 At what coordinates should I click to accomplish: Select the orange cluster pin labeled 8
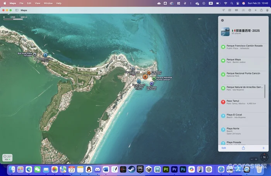(145, 77)
